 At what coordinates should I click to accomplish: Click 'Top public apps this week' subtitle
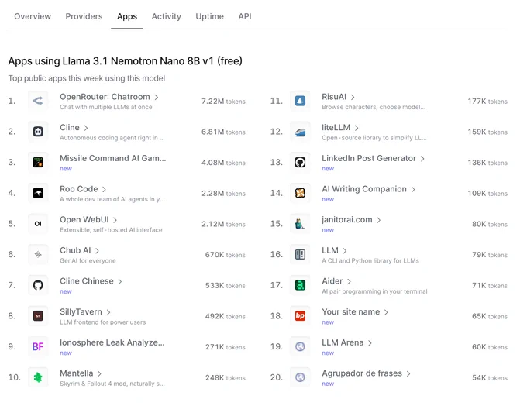pos(87,78)
